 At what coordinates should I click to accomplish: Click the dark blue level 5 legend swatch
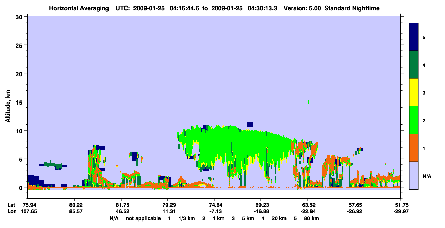click(x=414, y=37)
